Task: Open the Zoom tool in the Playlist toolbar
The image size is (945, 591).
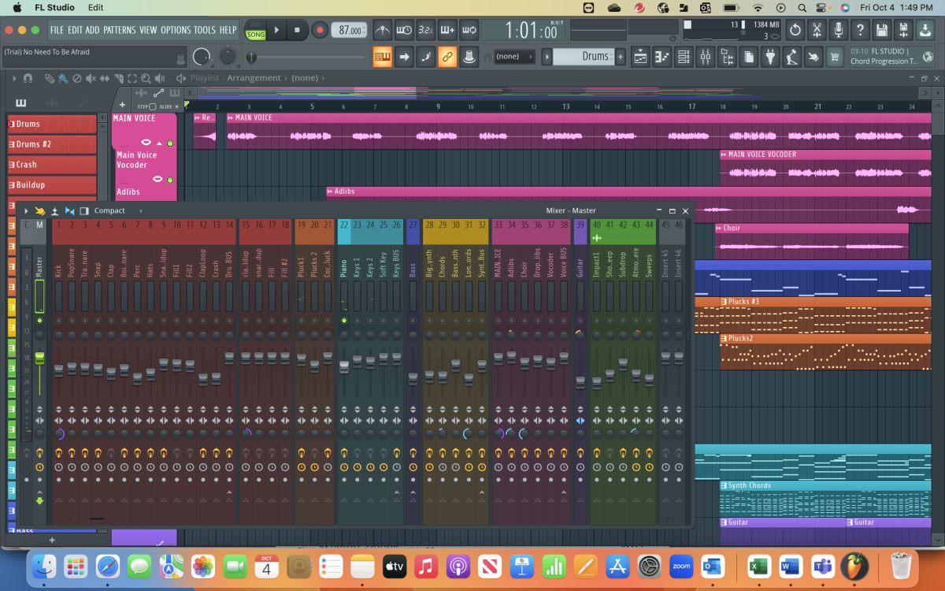Action: click(x=146, y=78)
